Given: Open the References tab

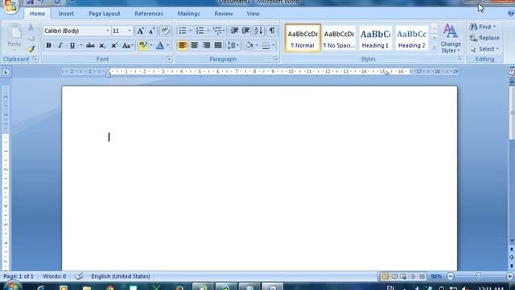Looking at the screenshot, I should [149, 14].
